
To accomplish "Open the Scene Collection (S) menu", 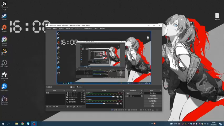I will point(88,29).
